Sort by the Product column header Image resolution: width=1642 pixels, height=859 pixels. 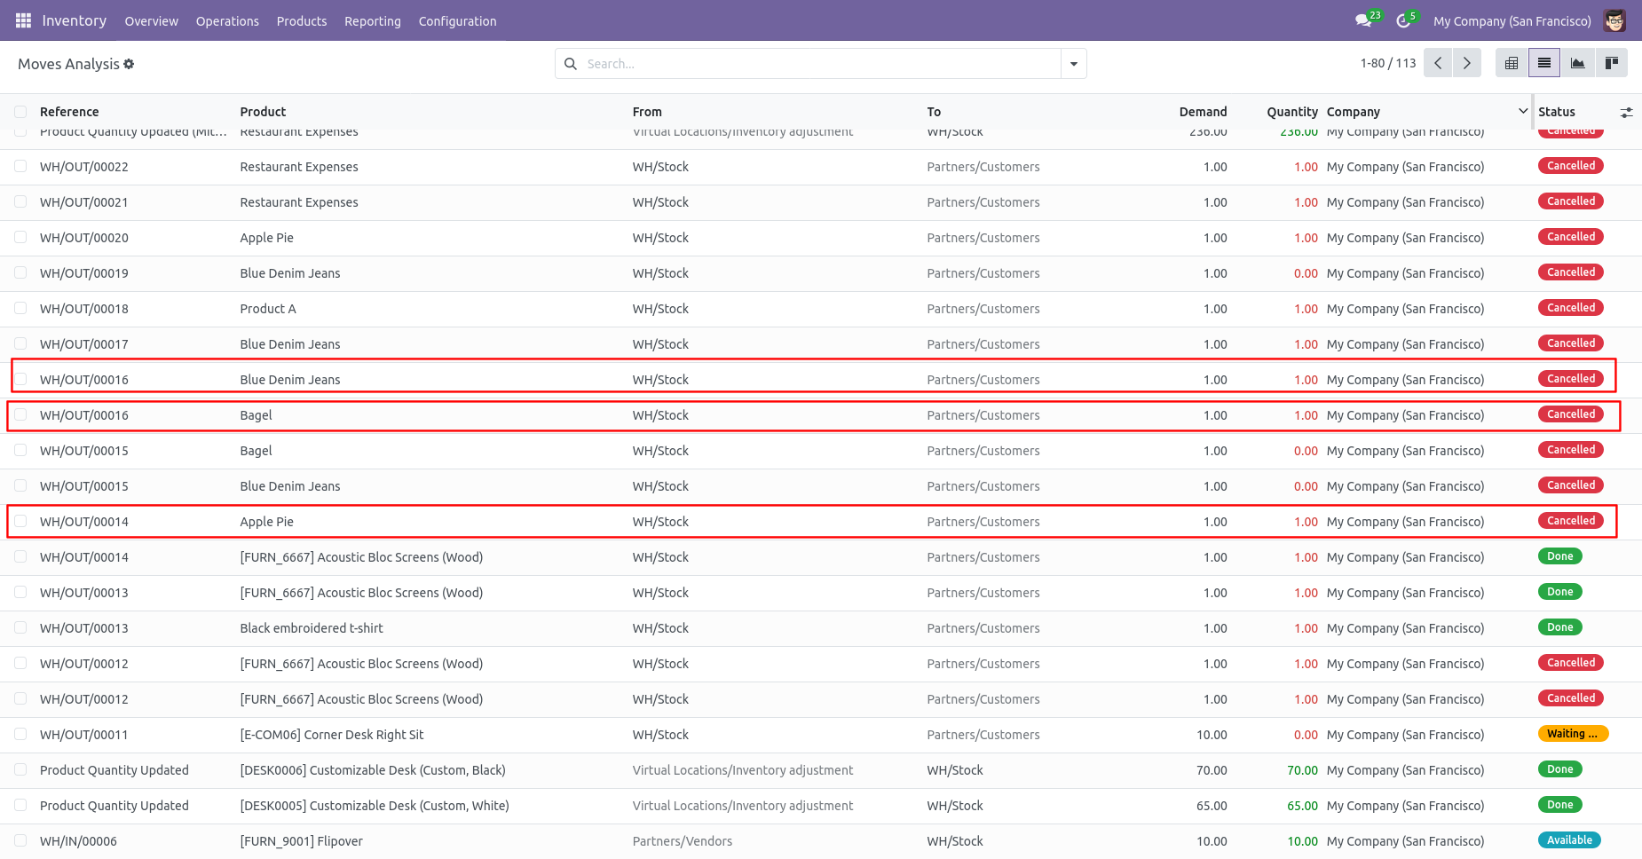pos(263,112)
